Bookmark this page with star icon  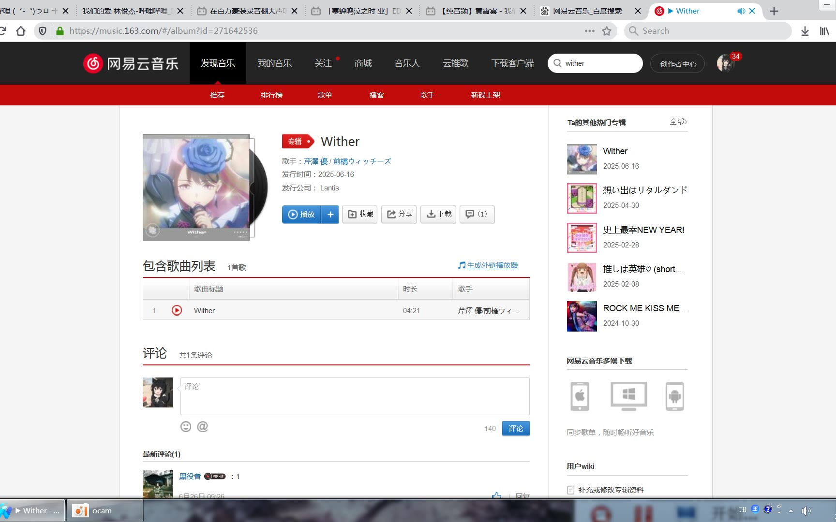tap(607, 31)
